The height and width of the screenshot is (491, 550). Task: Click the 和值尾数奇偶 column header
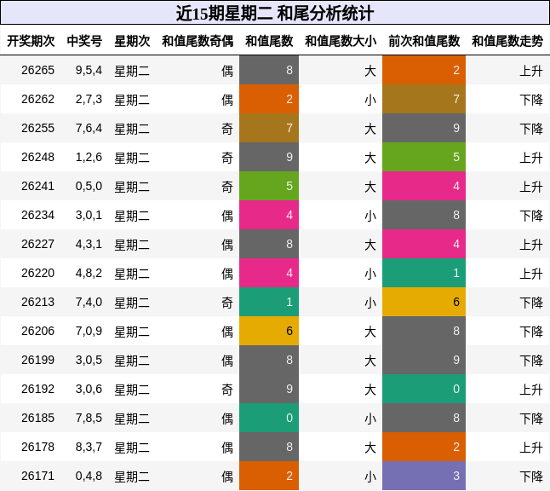pyautogui.click(x=198, y=41)
